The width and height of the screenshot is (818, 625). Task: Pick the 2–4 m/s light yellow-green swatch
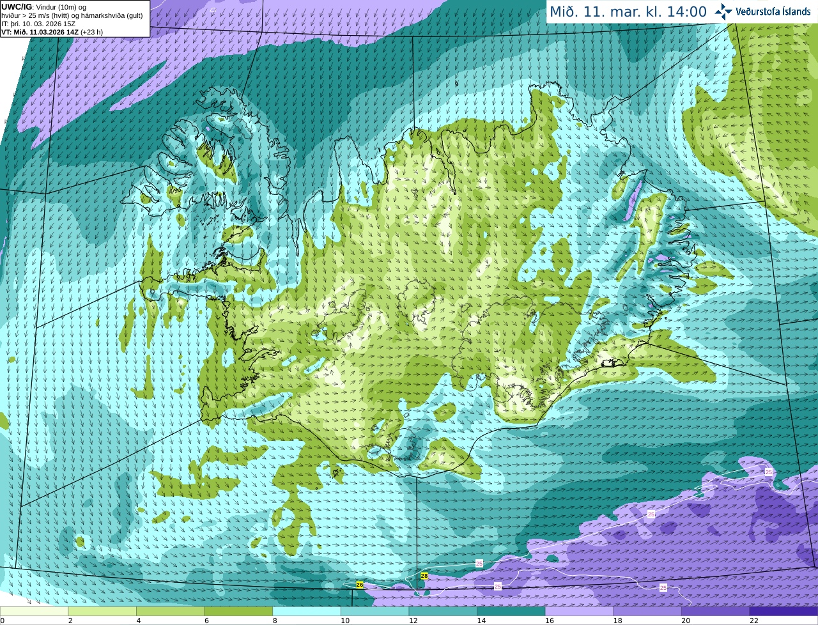coord(102,612)
